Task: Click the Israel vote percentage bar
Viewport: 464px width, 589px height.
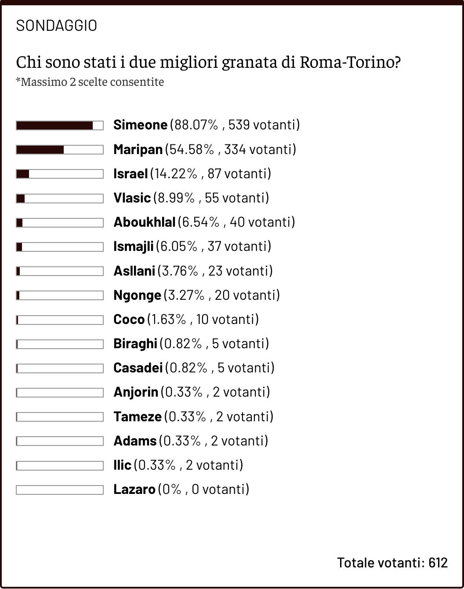Action: click(x=60, y=174)
